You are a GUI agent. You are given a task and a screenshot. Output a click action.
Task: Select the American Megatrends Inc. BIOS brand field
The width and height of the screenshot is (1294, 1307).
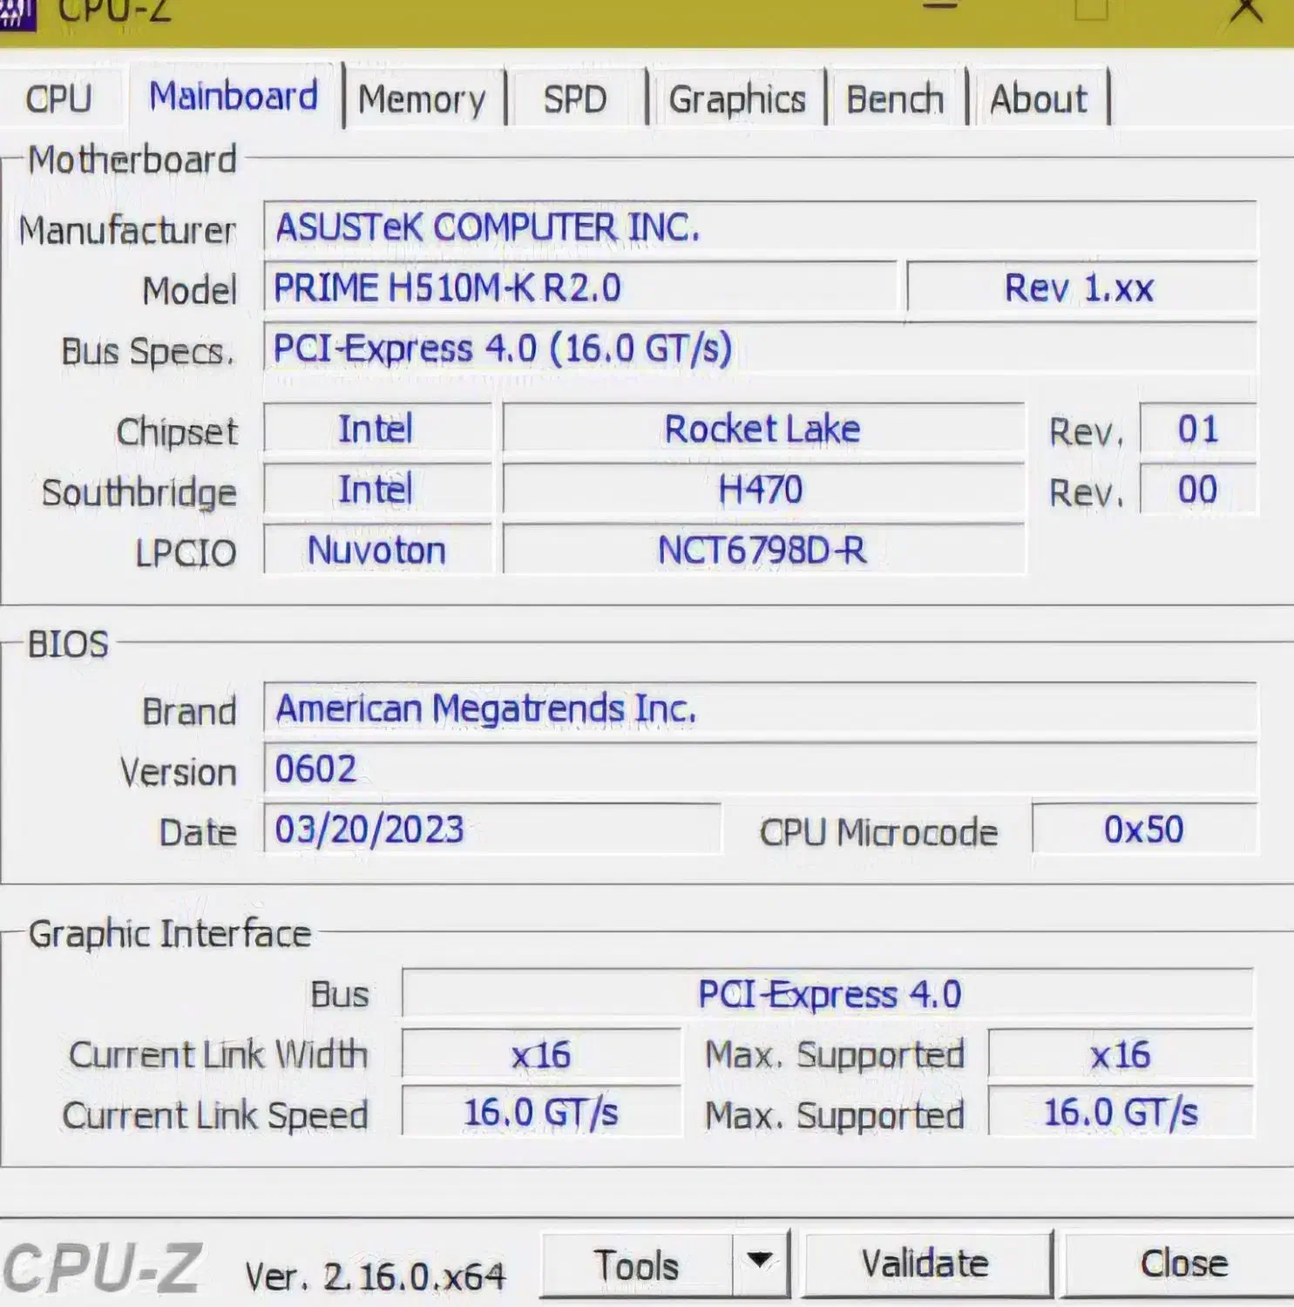click(760, 708)
